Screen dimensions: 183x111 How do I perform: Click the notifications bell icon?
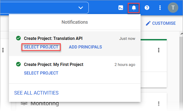click(134, 8)
